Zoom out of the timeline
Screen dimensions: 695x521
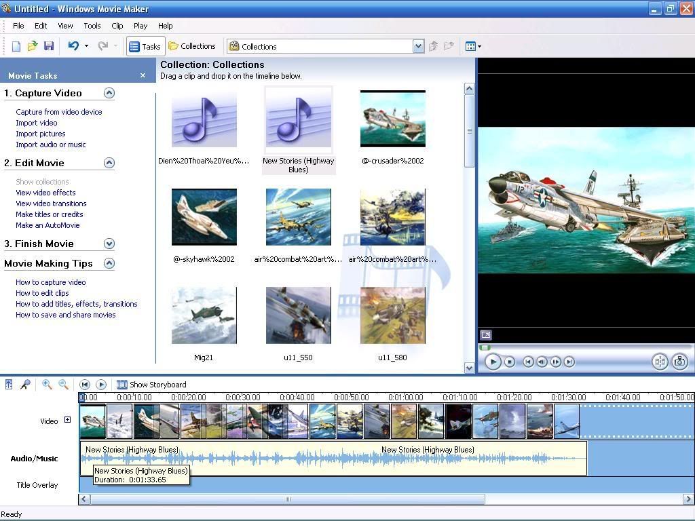click(x=63, y=385)
